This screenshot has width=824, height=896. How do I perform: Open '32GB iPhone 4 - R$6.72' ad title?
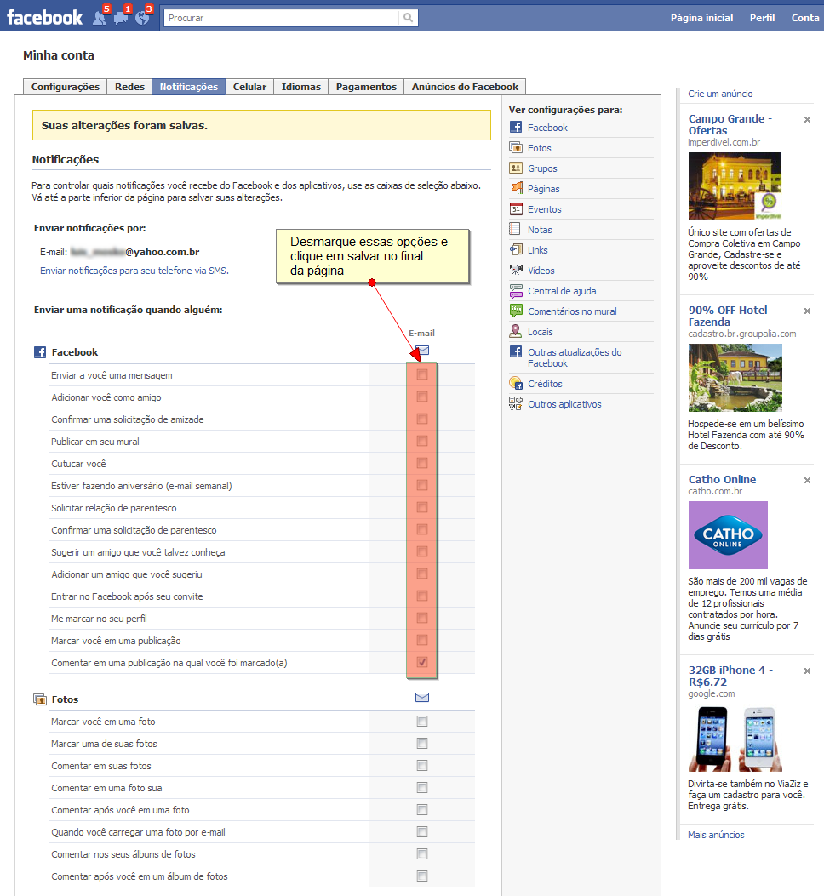click(730, 676)
